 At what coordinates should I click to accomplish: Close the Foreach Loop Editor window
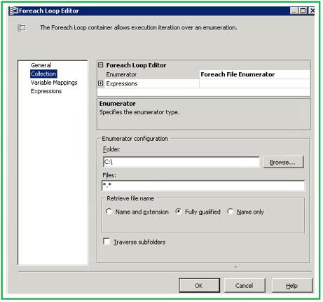coord(312,11)
